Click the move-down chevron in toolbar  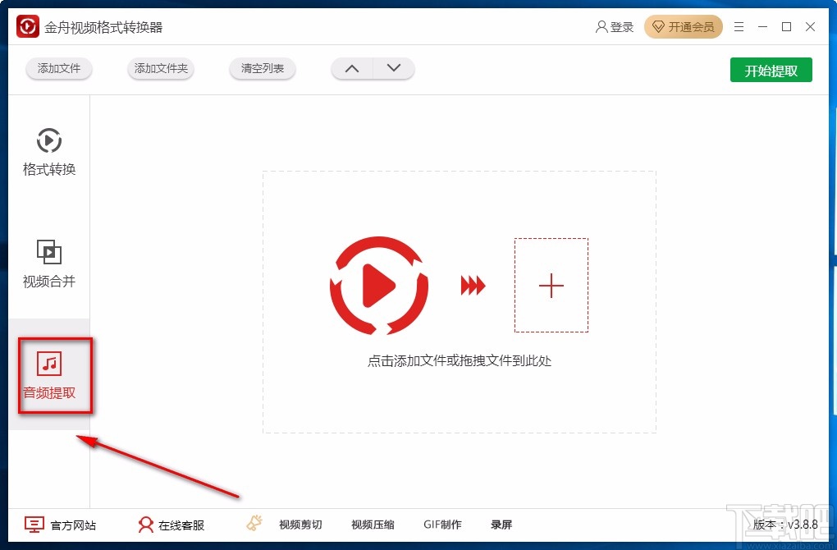click(x=394, y=69)
